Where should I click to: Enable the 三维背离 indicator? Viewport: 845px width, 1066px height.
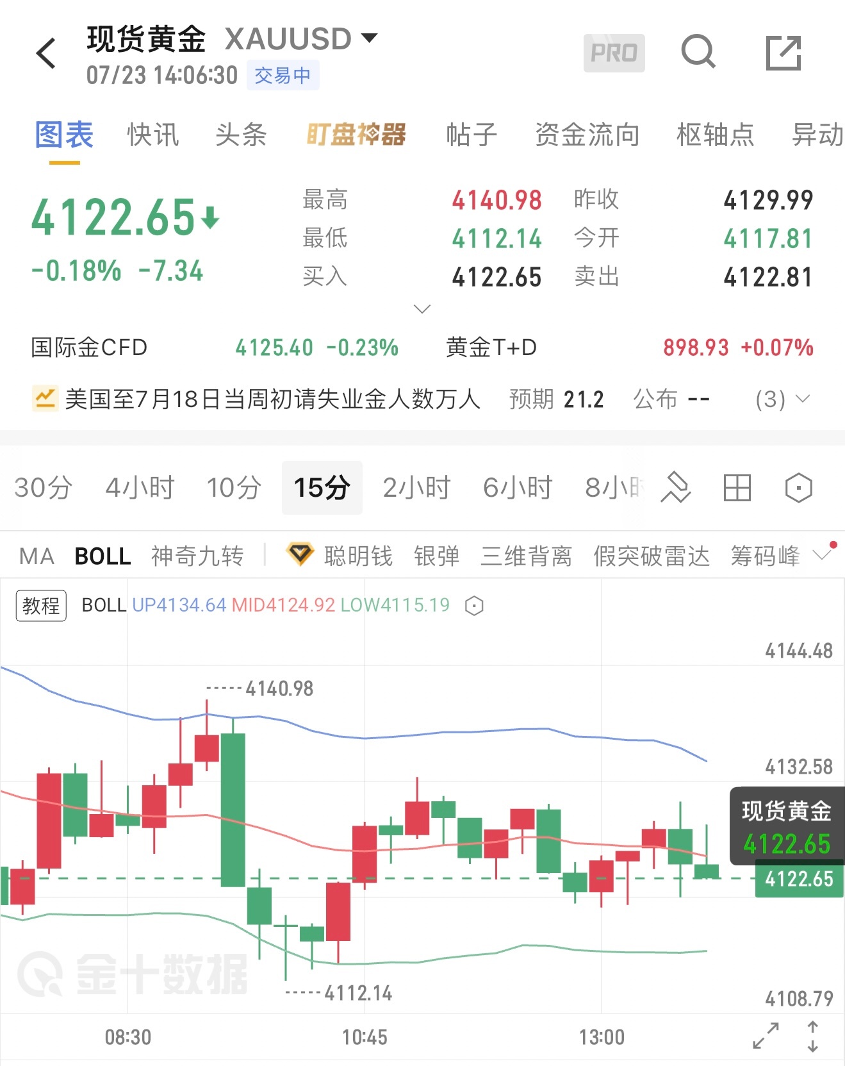pos(526,556)
